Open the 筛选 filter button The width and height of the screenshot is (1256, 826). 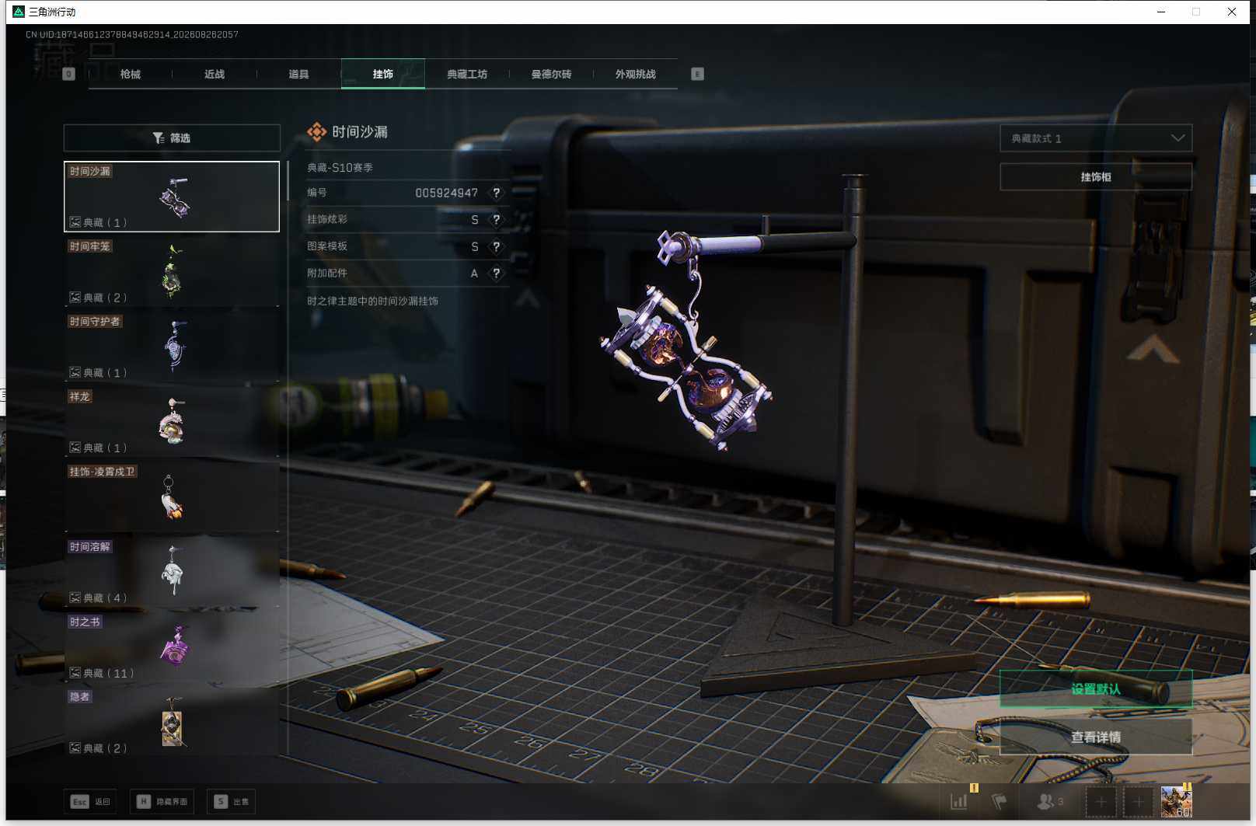[x=172, y=138]
